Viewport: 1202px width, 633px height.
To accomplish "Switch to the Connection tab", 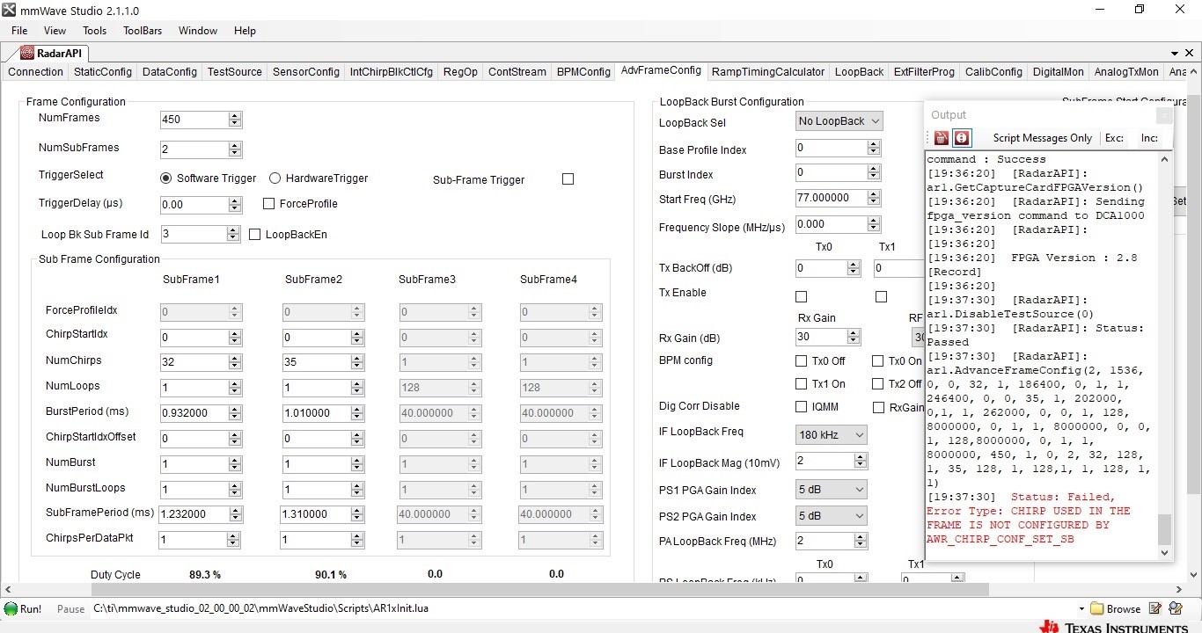I will click(x=35, y=72).
